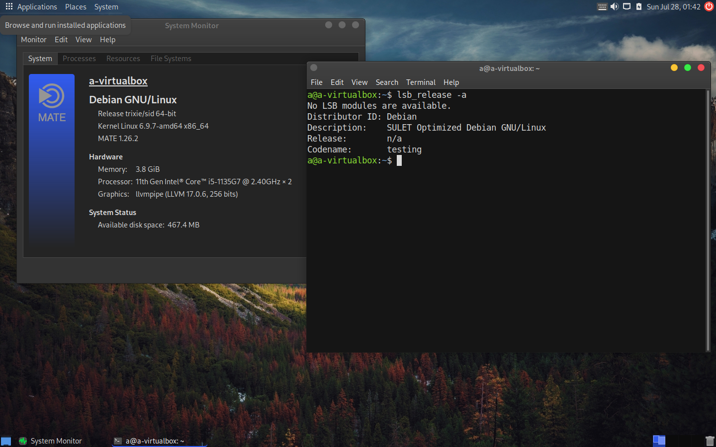Screen dimensions: 716x447
Task: Minimize the terminal with the yellow button
Action: click(x=674, y=68)
